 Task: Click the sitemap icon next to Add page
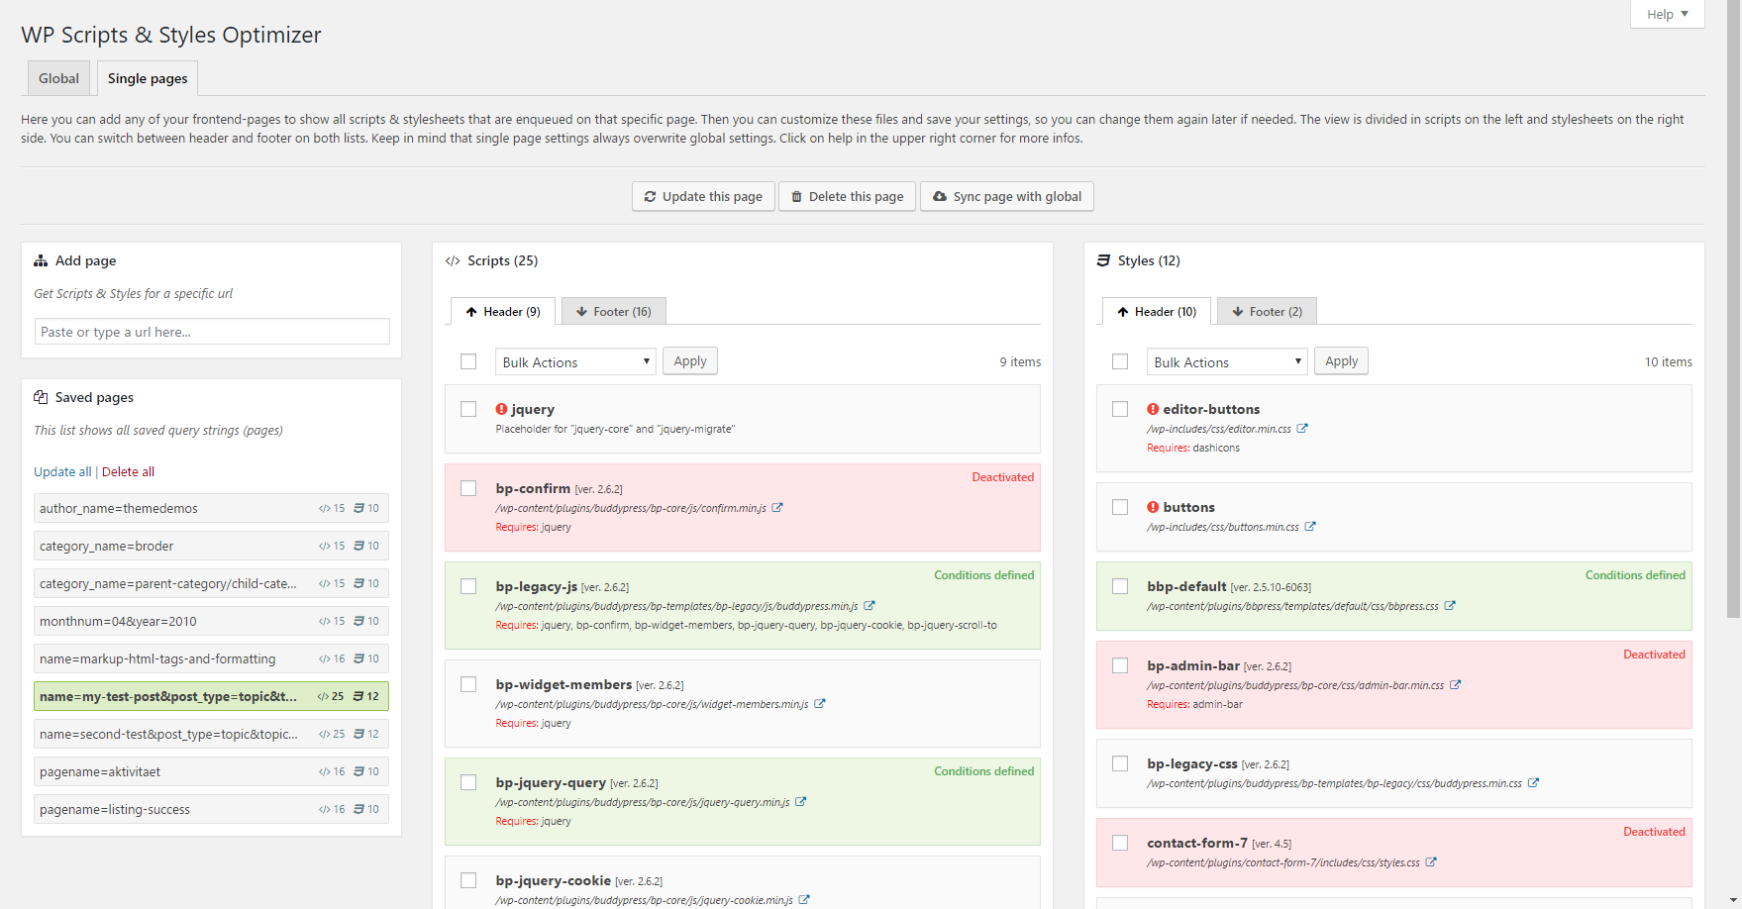[41, 260]
